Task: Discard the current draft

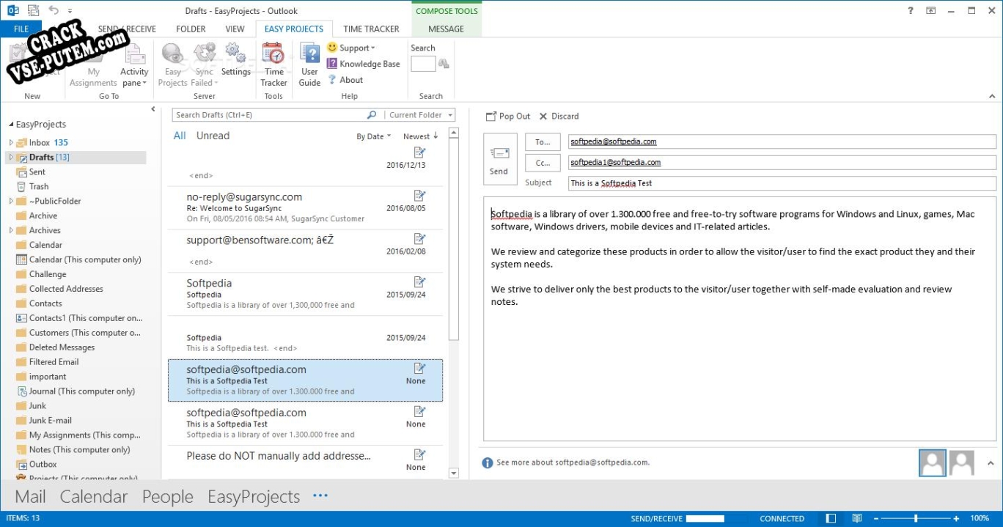Action: (559, 116)
